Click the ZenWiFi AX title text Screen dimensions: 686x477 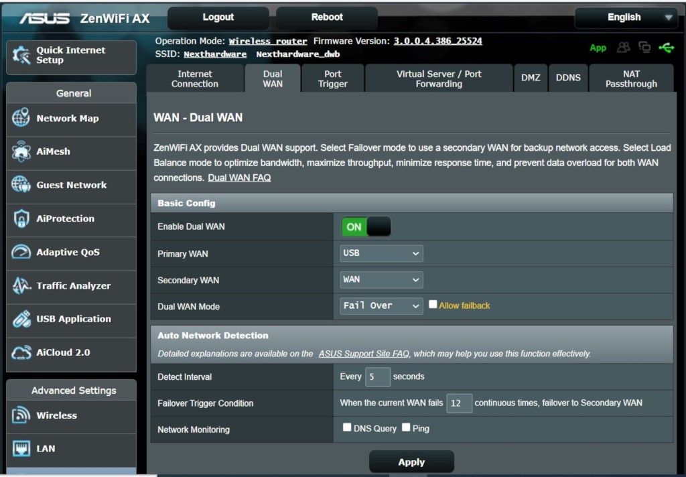coord(115,18)
